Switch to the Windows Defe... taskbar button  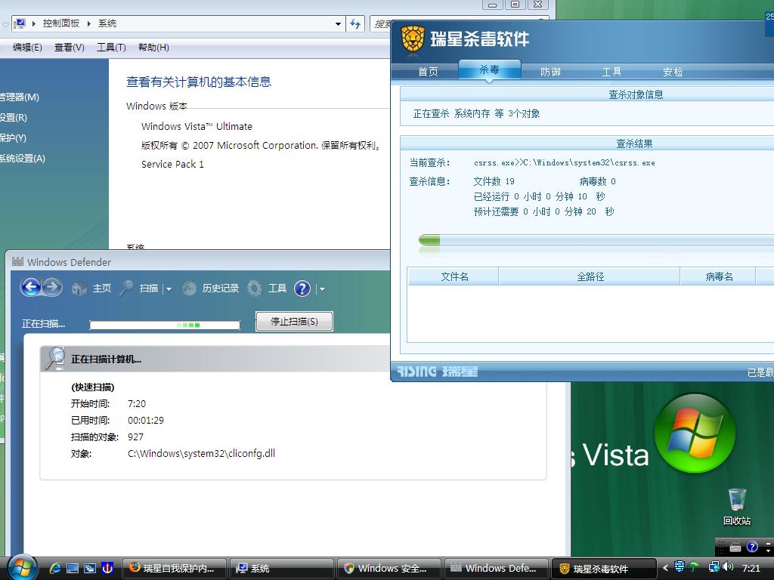point(497,569)
